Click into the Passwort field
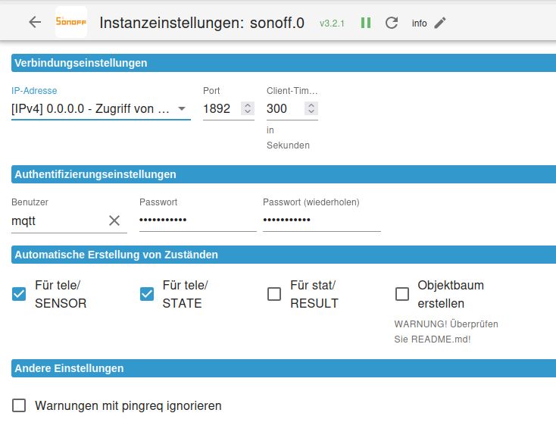556x441 pixels. click(x=197, y=220)
